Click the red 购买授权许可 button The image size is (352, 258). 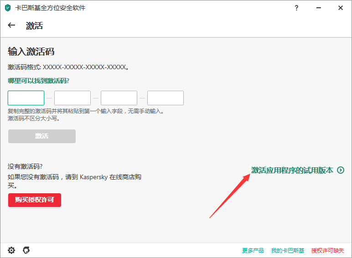coord(35,200)
